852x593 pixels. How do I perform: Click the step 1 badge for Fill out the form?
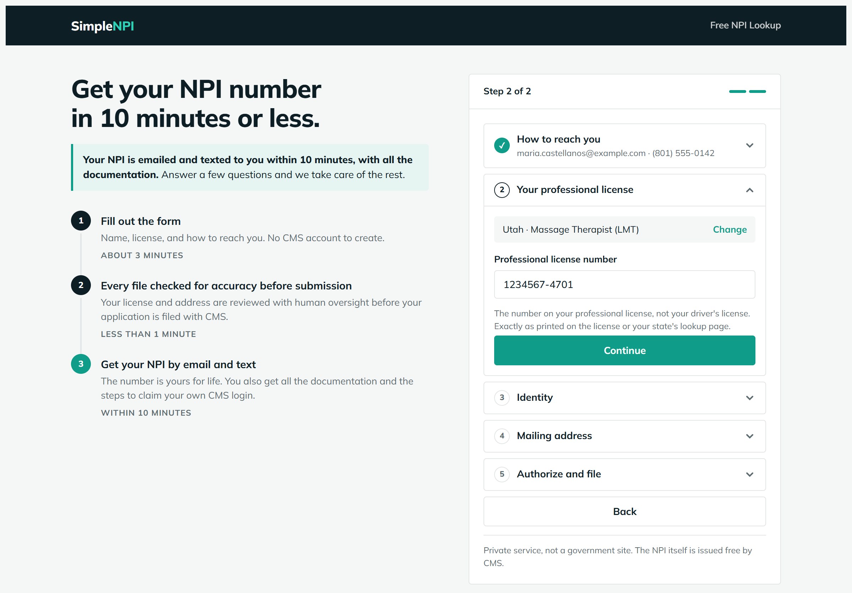[x=81, y=221]
